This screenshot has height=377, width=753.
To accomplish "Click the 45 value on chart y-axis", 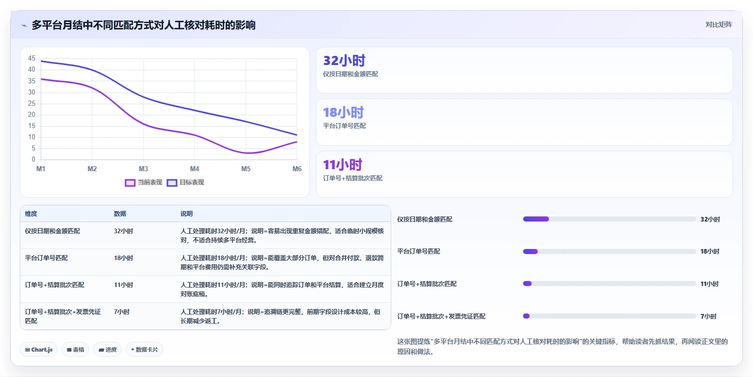I will [32, 58].
